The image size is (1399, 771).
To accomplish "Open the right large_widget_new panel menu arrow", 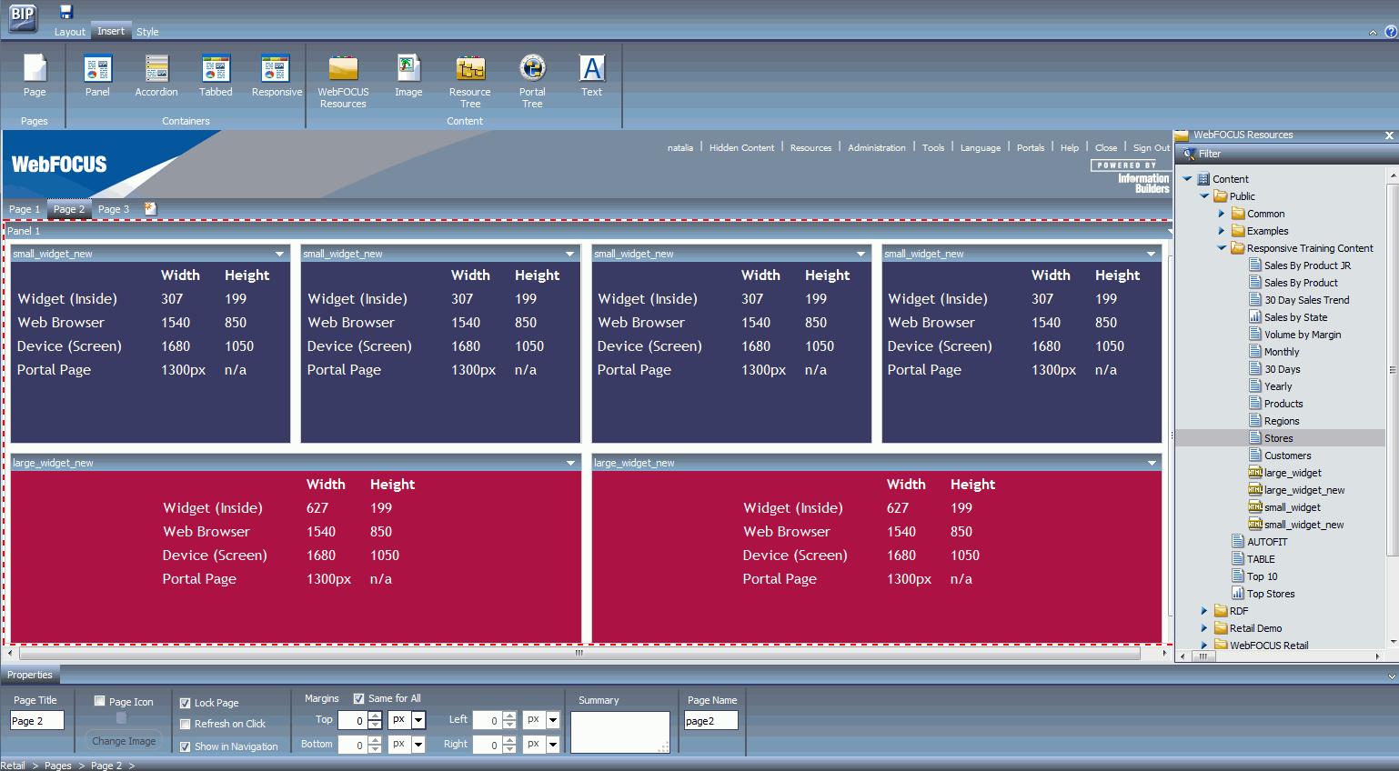I will click(1152, 463).
